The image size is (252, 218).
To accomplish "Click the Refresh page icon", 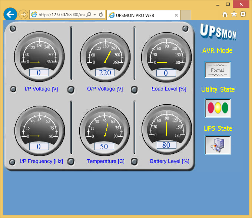I will coord(101,14).
